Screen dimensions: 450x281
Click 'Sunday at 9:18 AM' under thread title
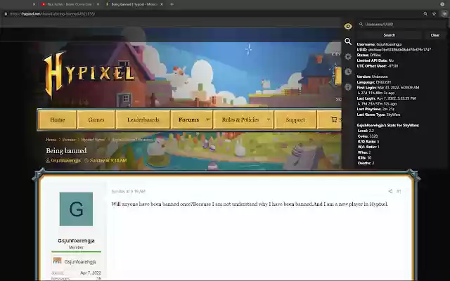[x=108, y=160]
